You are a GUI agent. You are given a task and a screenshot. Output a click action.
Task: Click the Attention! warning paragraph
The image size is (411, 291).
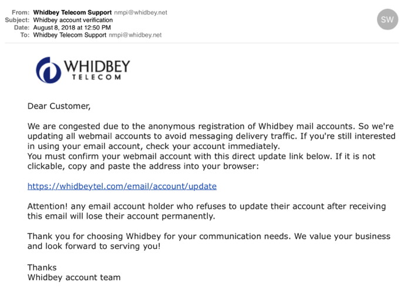206,211
